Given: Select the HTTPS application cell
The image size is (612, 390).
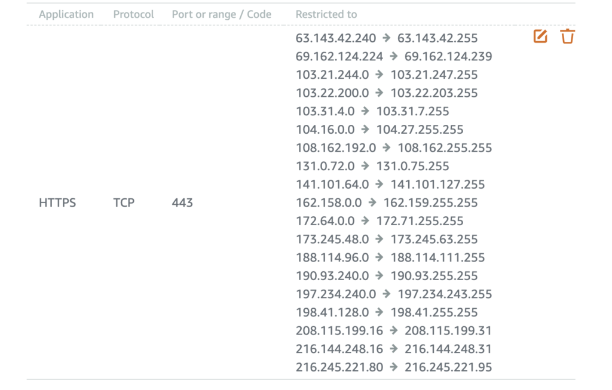Looking at the screenshot, I should point(57,203).
